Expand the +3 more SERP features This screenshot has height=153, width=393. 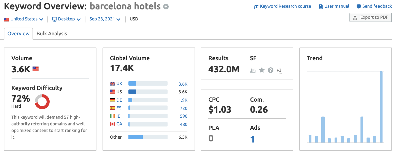[279, 70]
